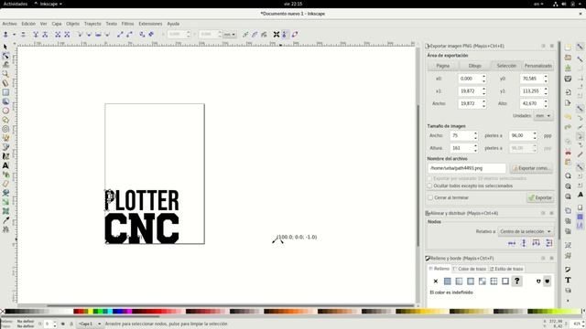Screen dimensions: 586x329
Task: Open the Archivo menu
Action: pyautogui.click(x=10, y=24)
